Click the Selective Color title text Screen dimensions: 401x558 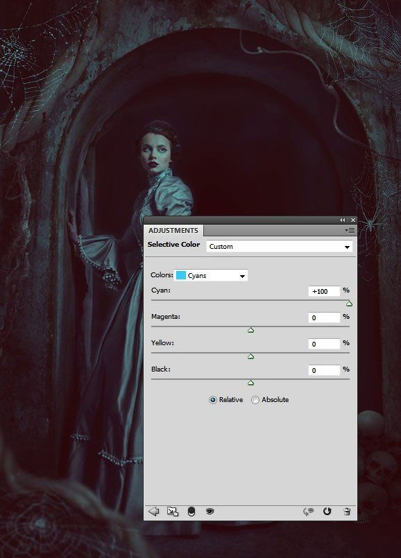click(174, 245)
